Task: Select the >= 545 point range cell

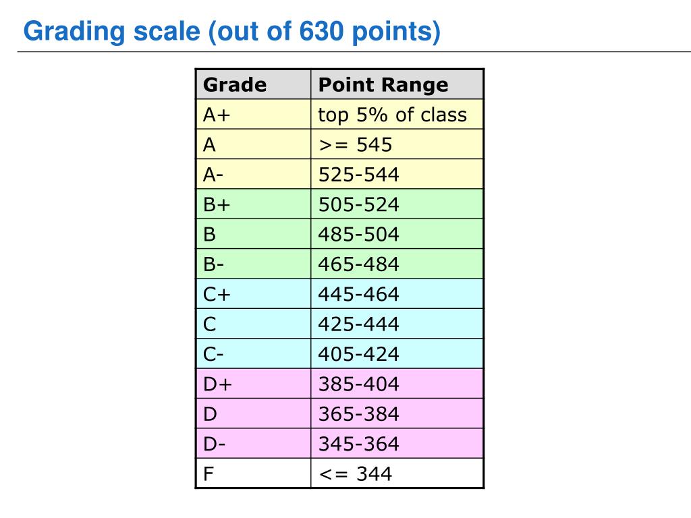Action: [x=397, y=144]
